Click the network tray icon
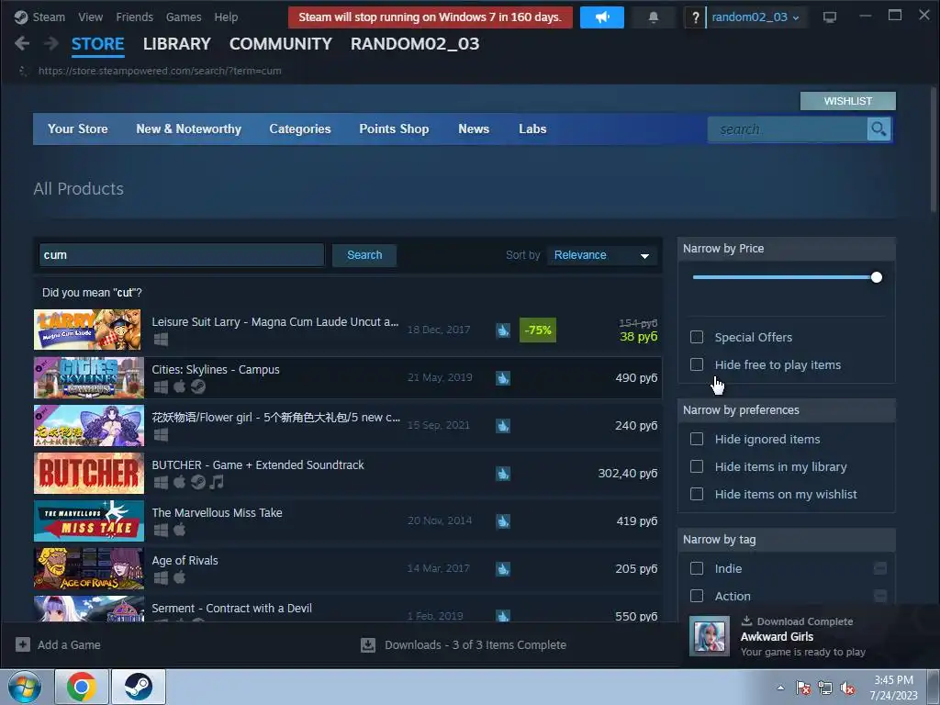This screenshot has width=940, height=705. click(x=825, y=688)
